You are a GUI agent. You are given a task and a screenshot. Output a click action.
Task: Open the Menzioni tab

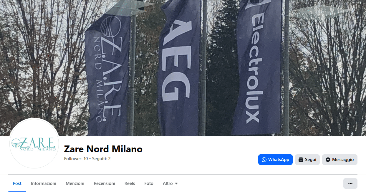[75, 183]
